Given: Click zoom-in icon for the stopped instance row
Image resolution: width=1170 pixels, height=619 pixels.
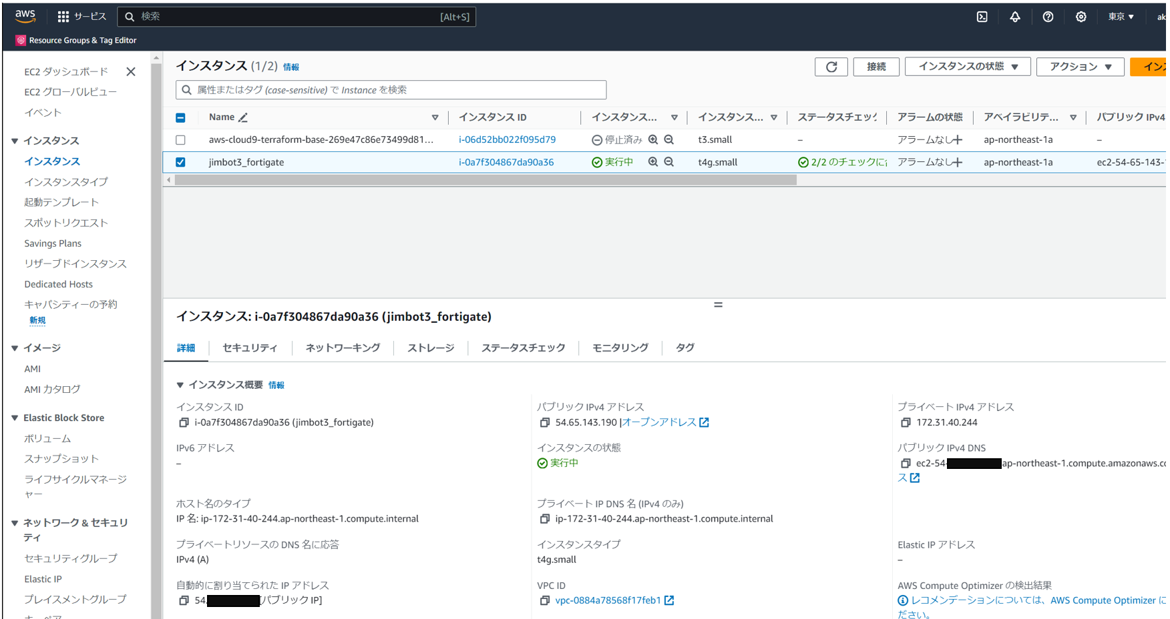Looking at the screenshot, I should [653, 139].
